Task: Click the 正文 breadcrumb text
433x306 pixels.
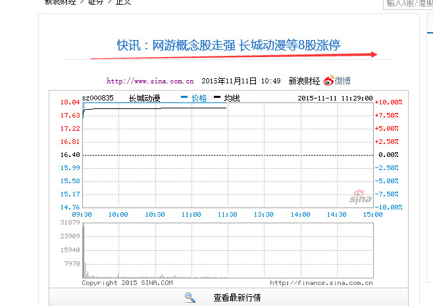Action: [123, 2]
